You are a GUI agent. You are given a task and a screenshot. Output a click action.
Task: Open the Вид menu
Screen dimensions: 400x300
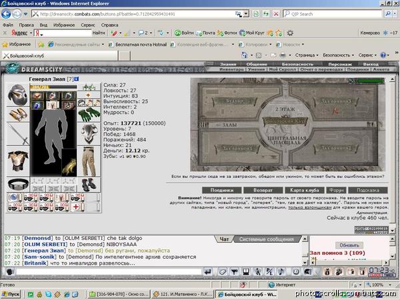click(43, 25)
